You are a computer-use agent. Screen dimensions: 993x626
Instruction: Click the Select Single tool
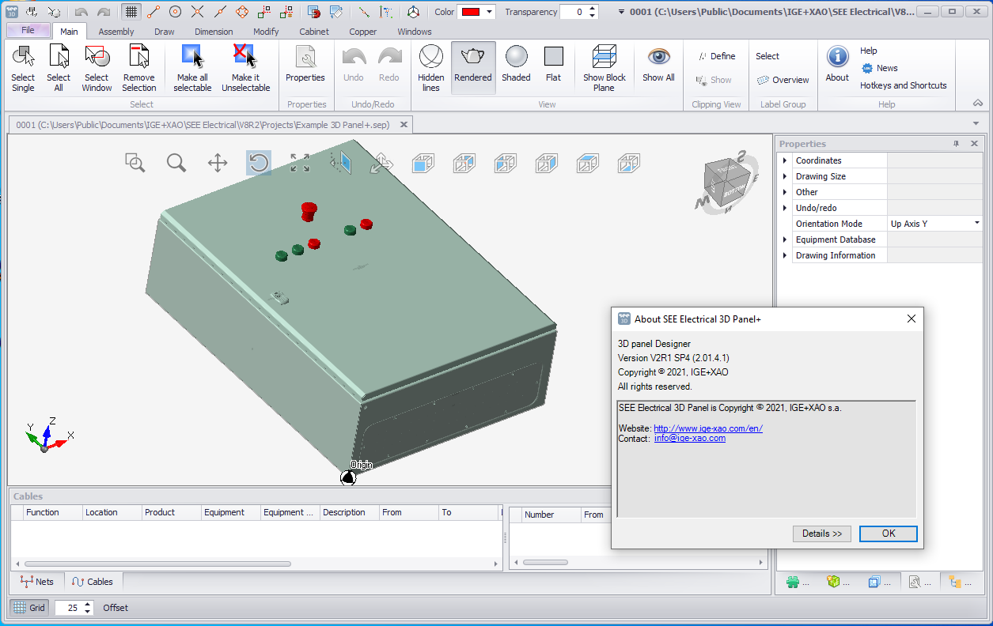23,69
